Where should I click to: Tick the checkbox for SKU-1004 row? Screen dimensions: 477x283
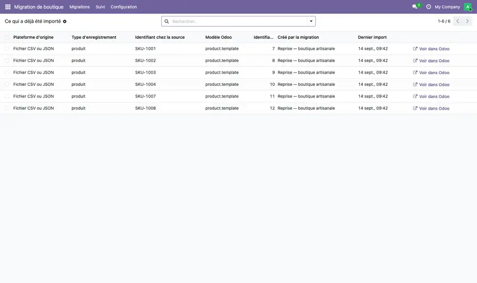coord(7,84)
